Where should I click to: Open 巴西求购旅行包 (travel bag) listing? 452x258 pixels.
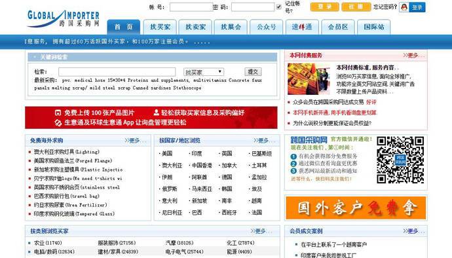pos(67,196)
